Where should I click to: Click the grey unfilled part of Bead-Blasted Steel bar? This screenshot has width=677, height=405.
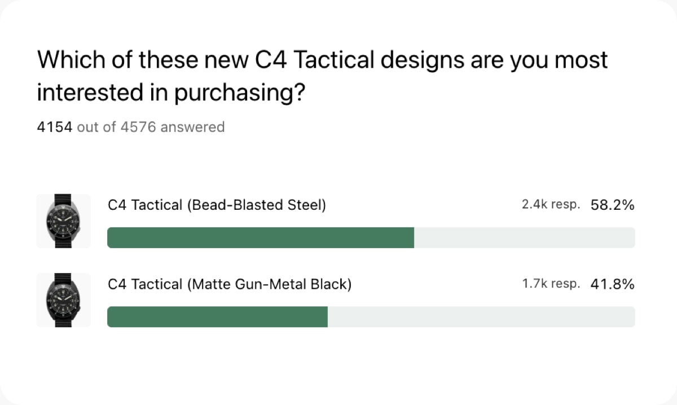[525, 237]
